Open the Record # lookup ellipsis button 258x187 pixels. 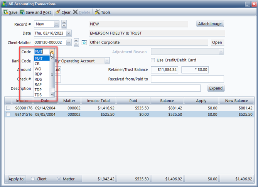click(56, 24)
